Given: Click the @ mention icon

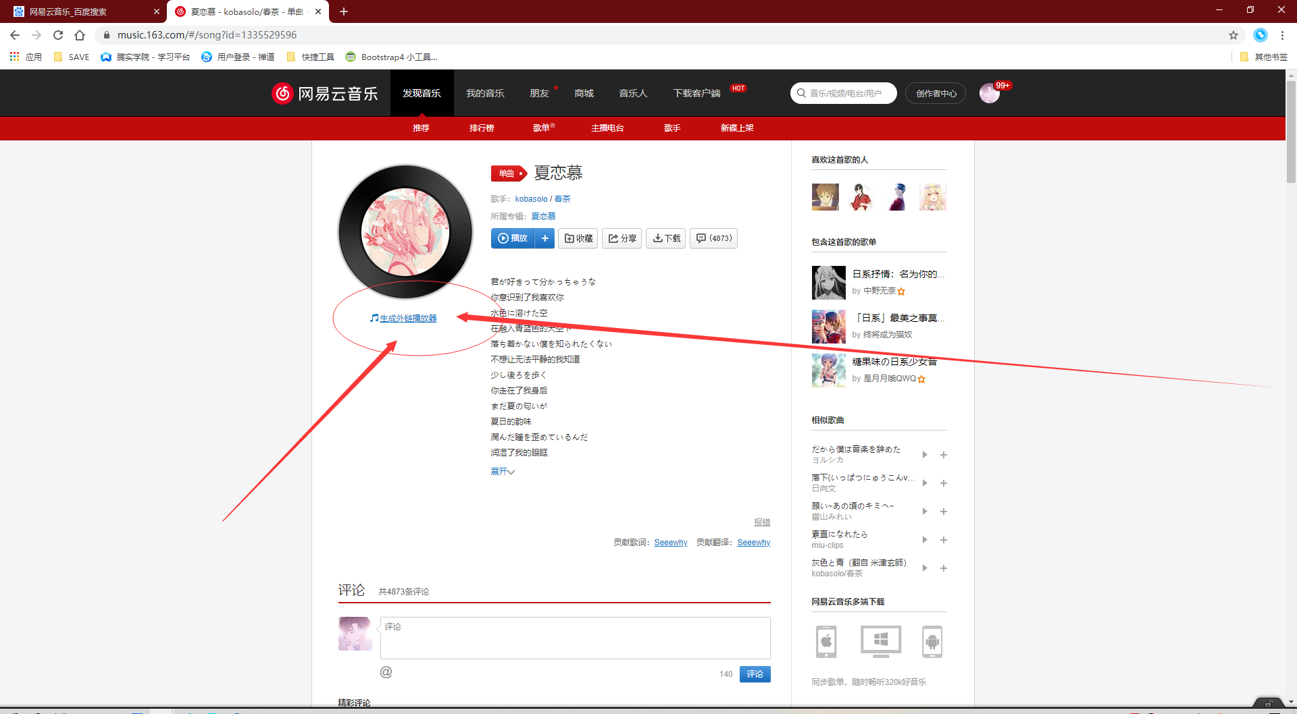Looking at the screenshot, I should click(x=386, y=672).
